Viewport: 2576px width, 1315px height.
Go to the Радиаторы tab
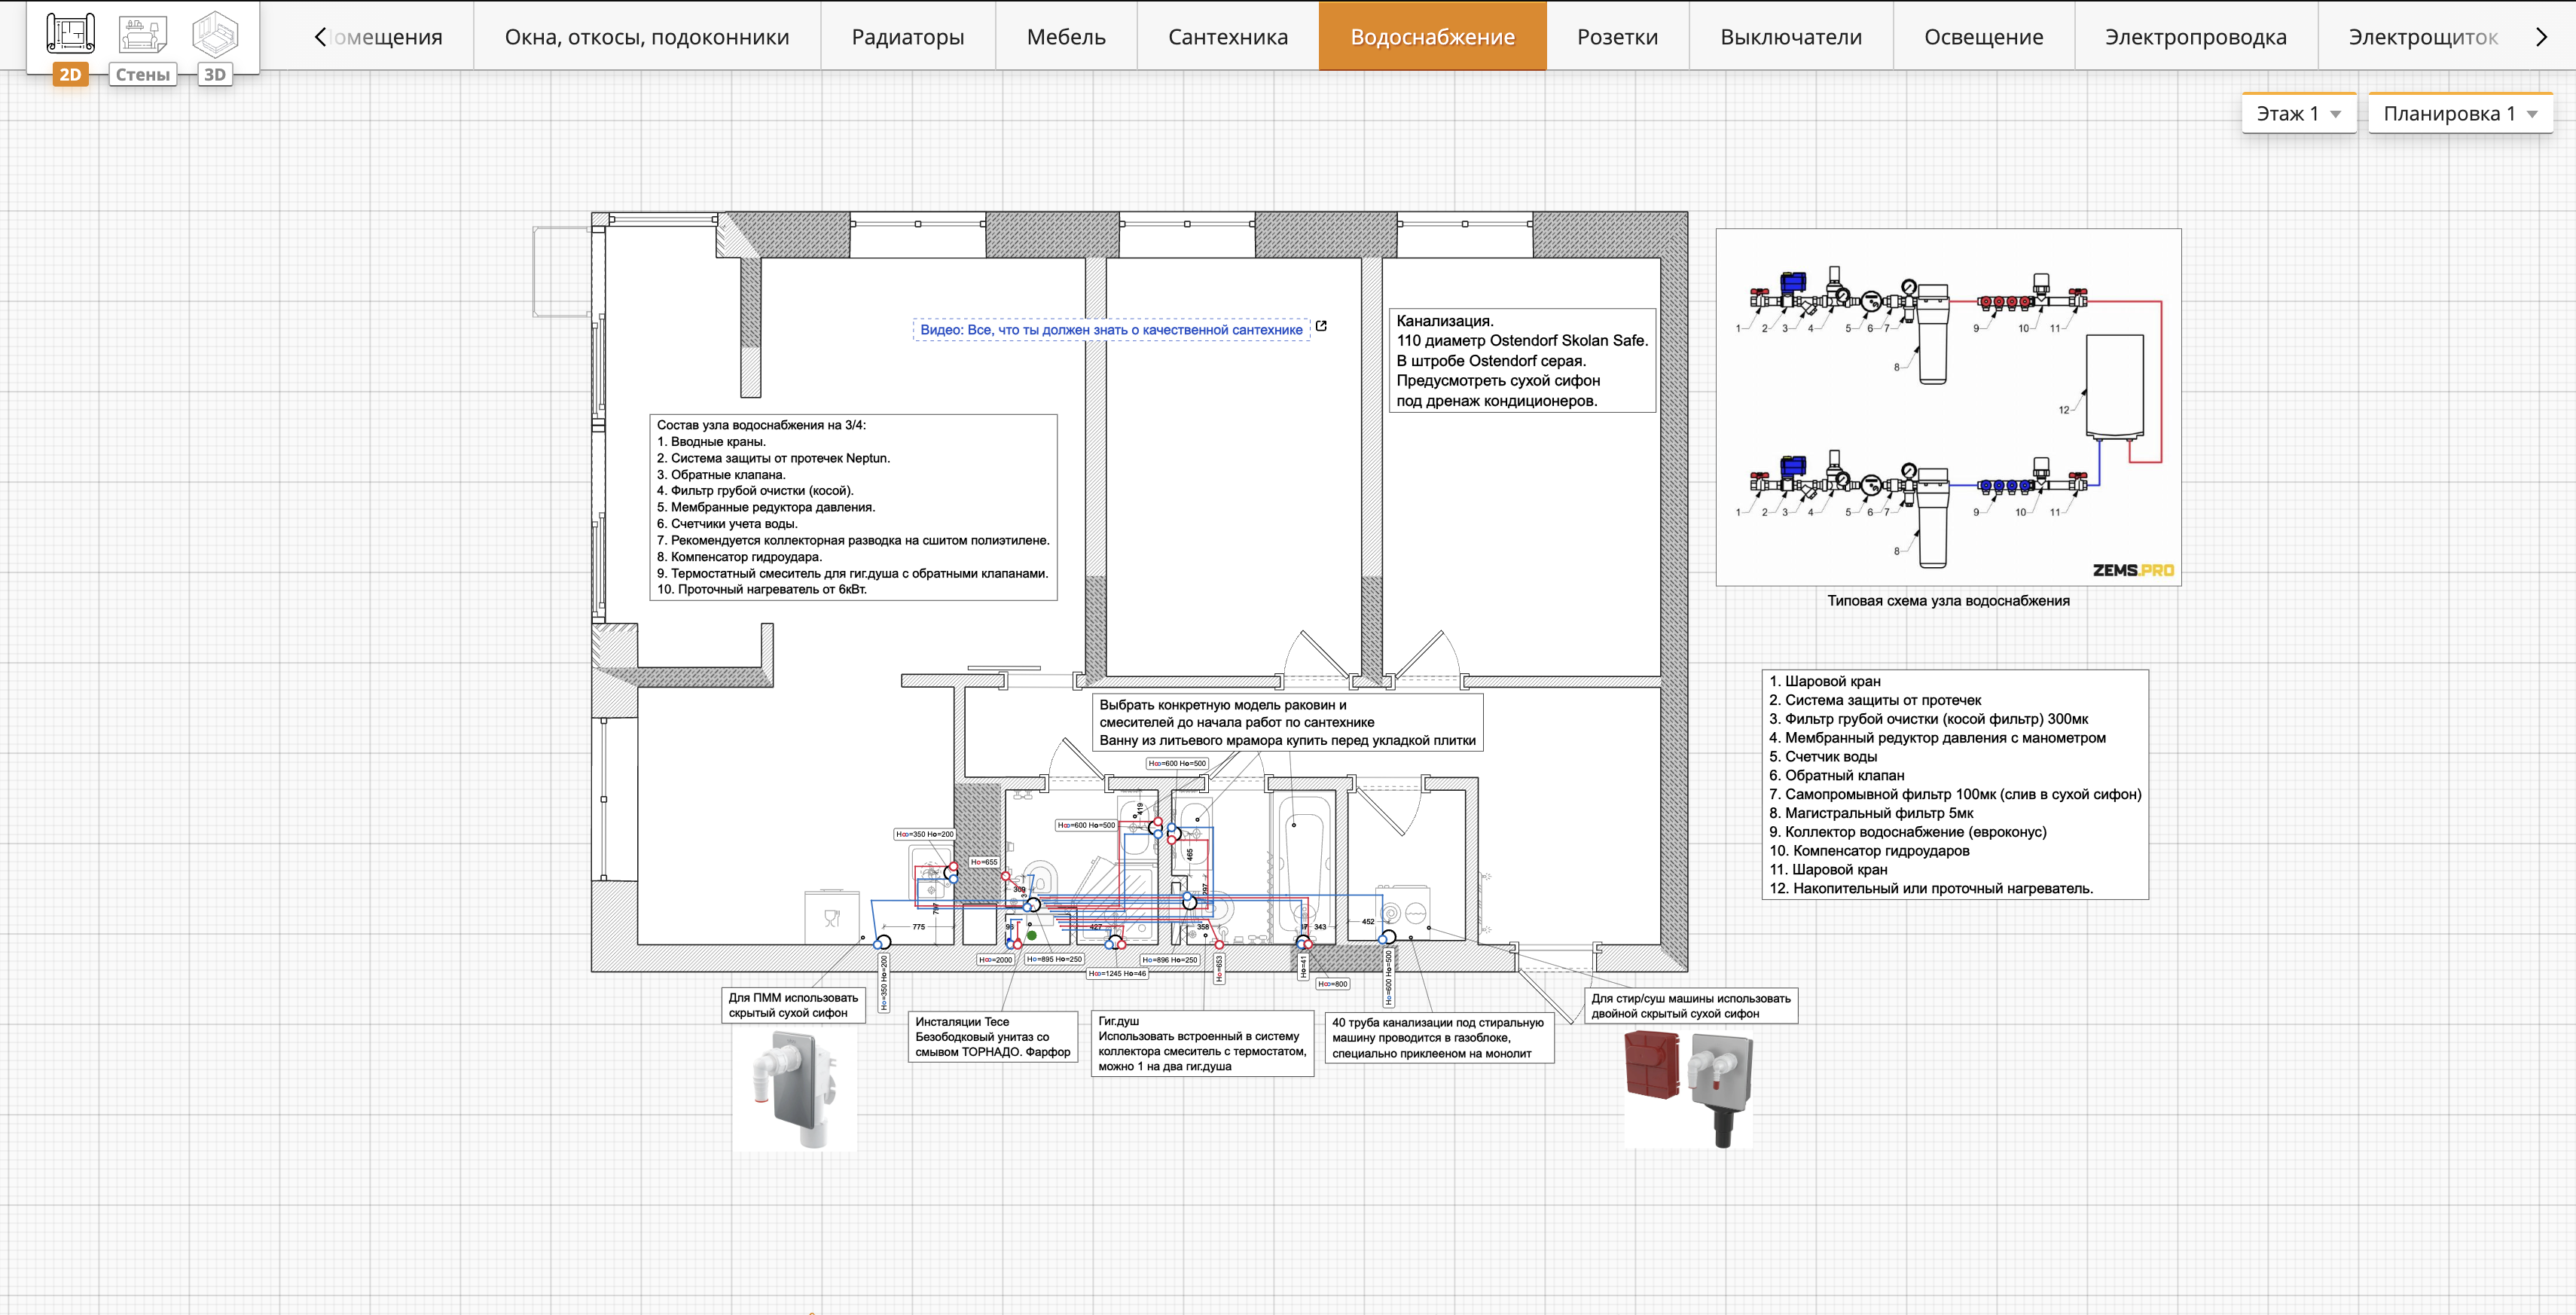pos(908,37)
